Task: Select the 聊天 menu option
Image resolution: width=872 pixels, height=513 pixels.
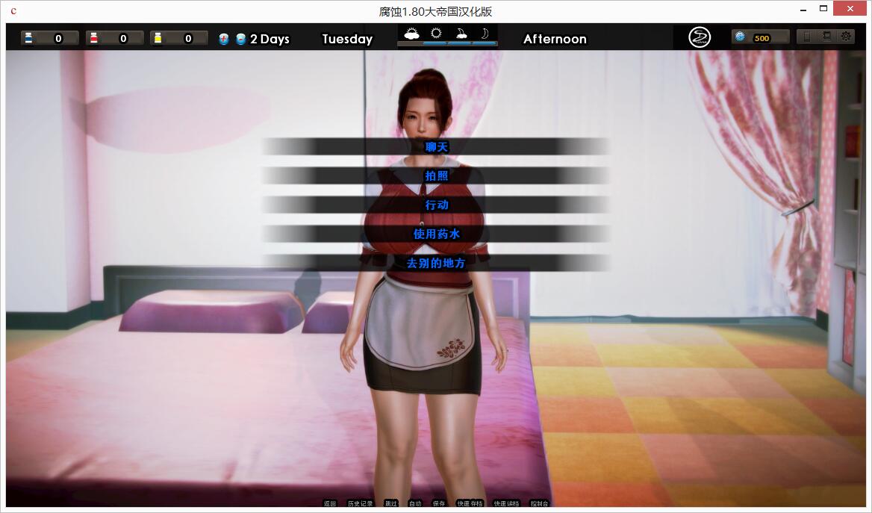Action: [437, 147]
